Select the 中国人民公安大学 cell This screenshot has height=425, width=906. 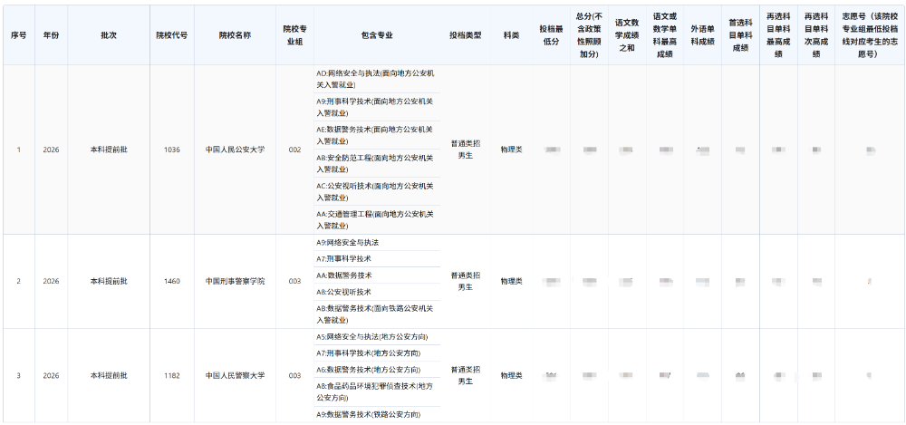click(236, 150)
